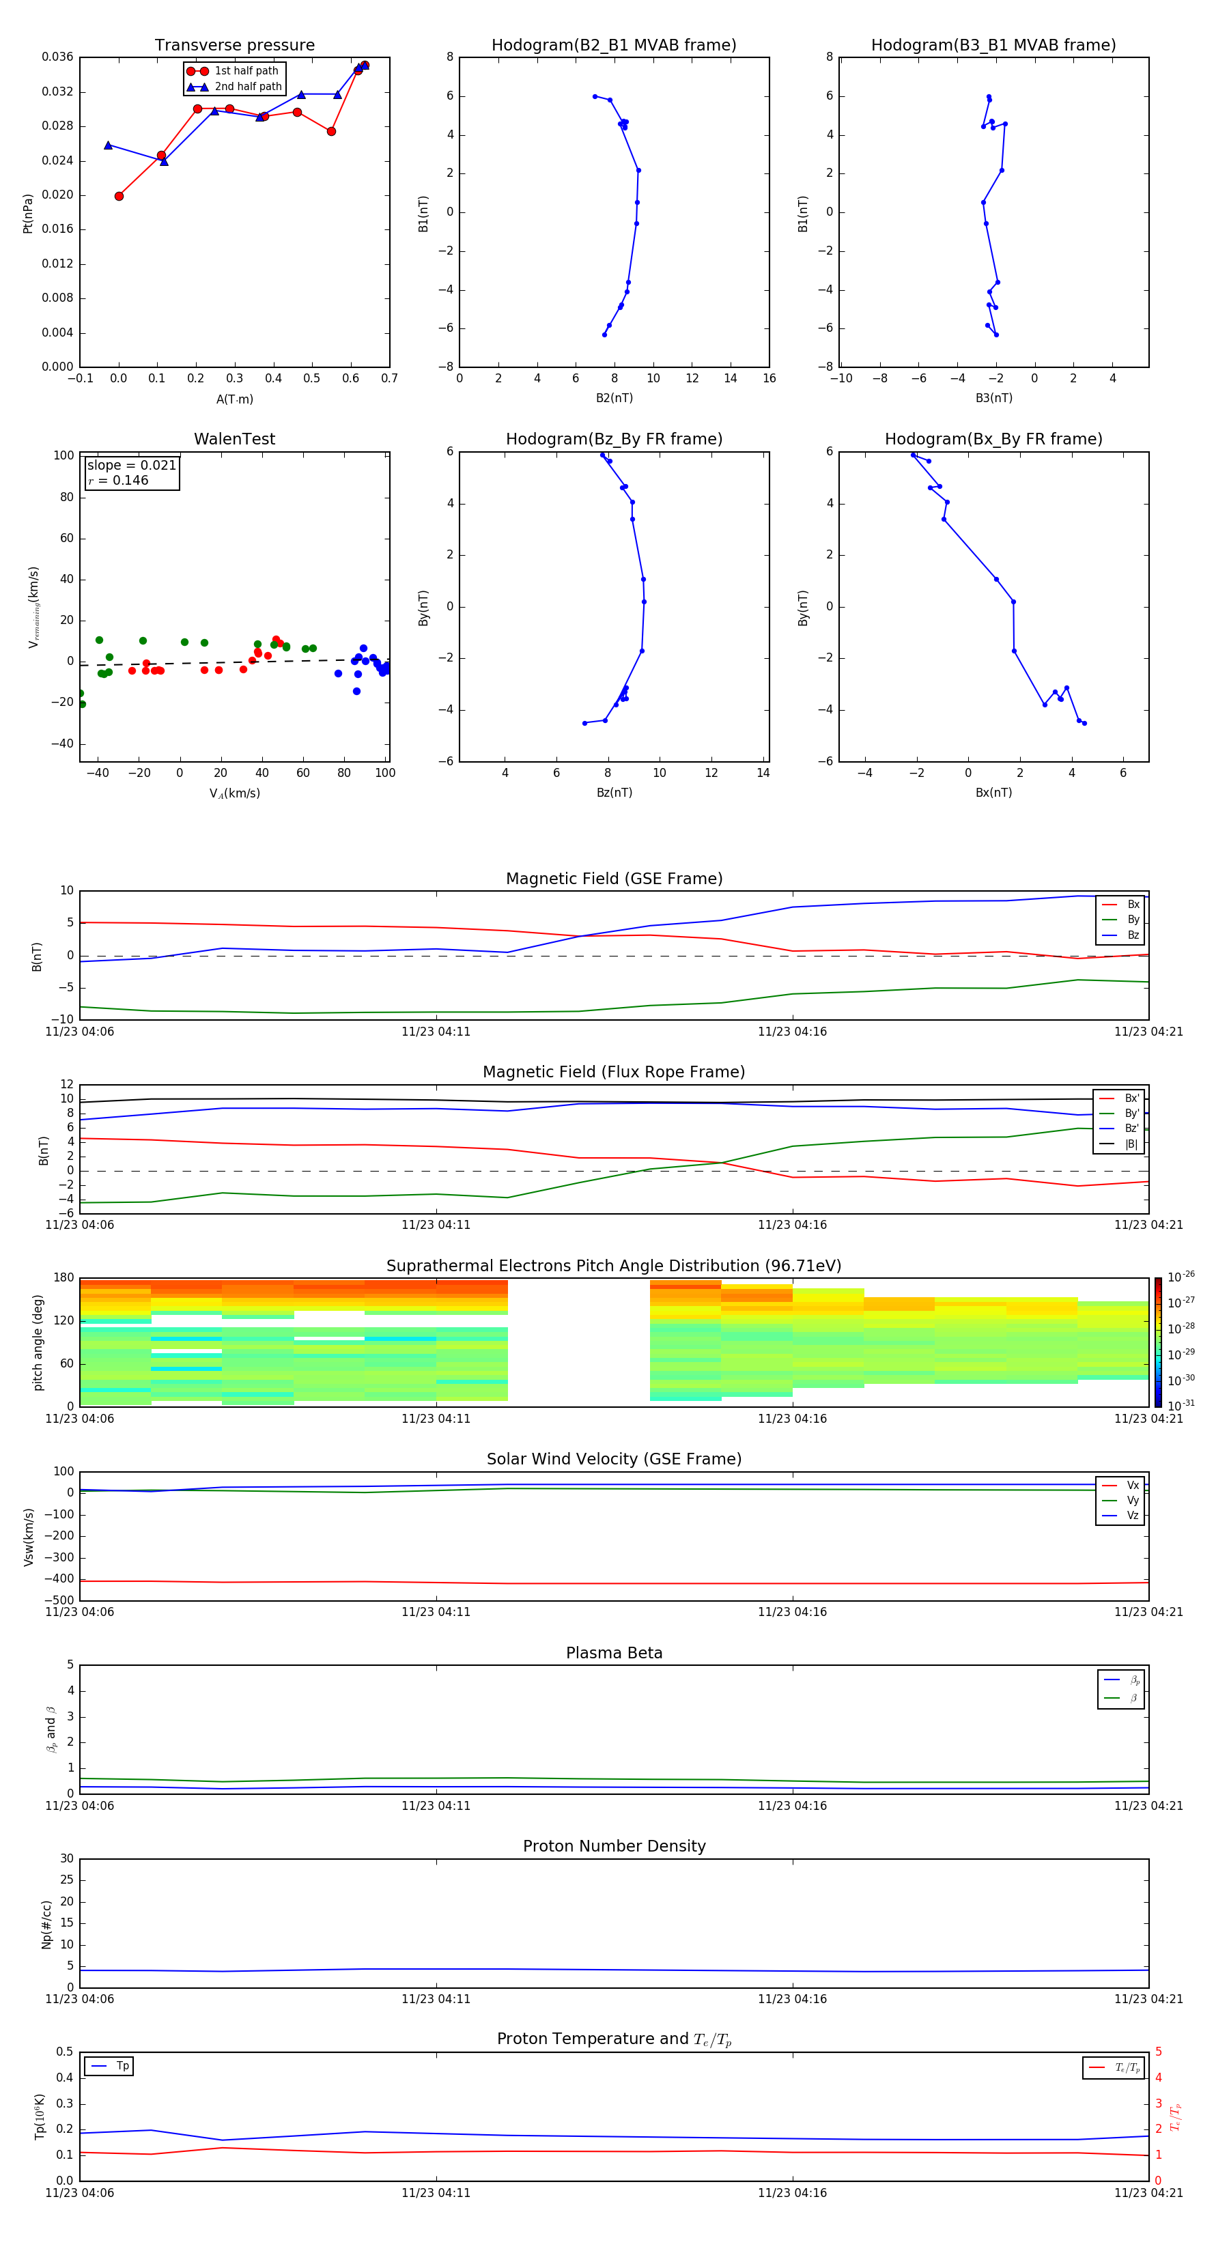Click the 'pitch angle (deg)' y-axis label
Viewport: 1229px width, 2253px height.
[38, 1342]
